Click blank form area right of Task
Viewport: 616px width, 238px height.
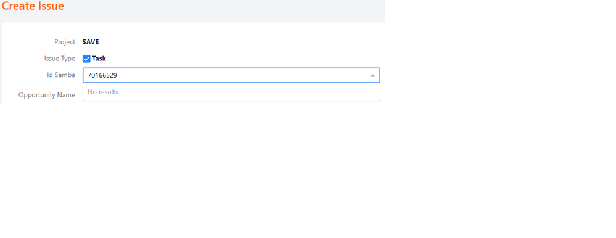click(244, 59)
